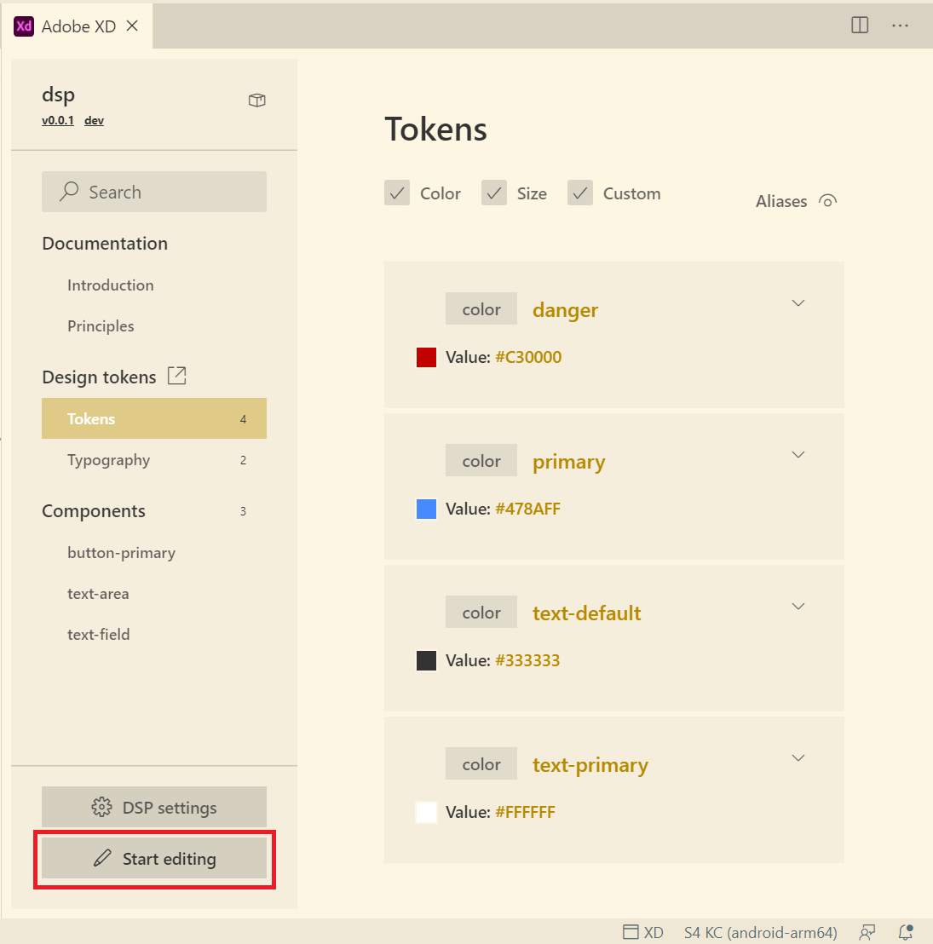Select Tokens in the sidebar
Viewport: 933px width, 944px height.
[154, 418]
